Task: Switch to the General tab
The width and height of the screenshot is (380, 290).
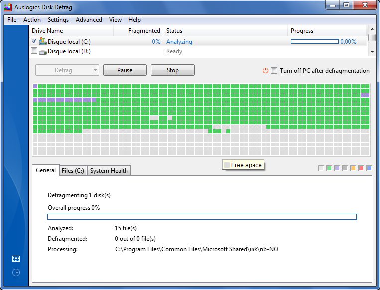Action: click(46, 170)
